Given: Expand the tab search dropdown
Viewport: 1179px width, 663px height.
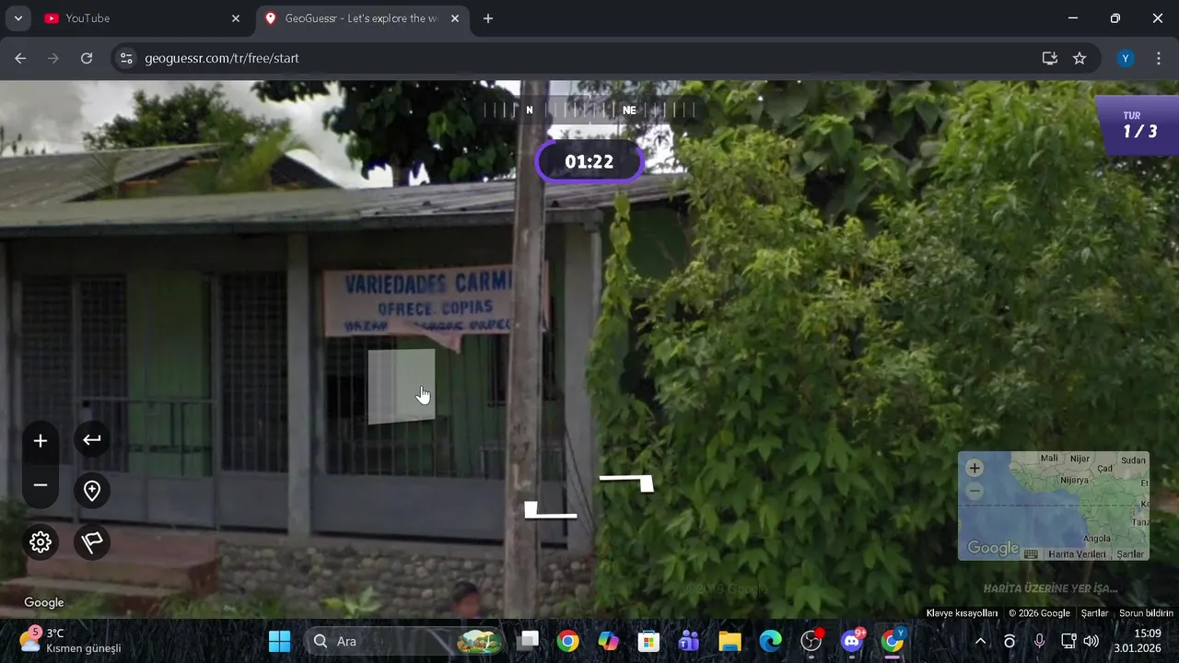Looking at the screenshot, I should (18, 18).
